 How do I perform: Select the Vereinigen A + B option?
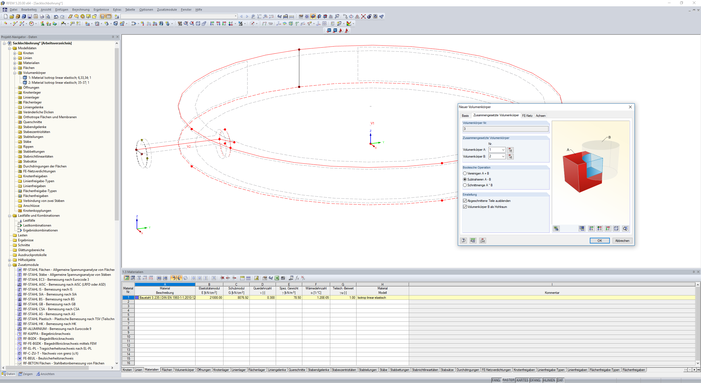pos(465,173)
